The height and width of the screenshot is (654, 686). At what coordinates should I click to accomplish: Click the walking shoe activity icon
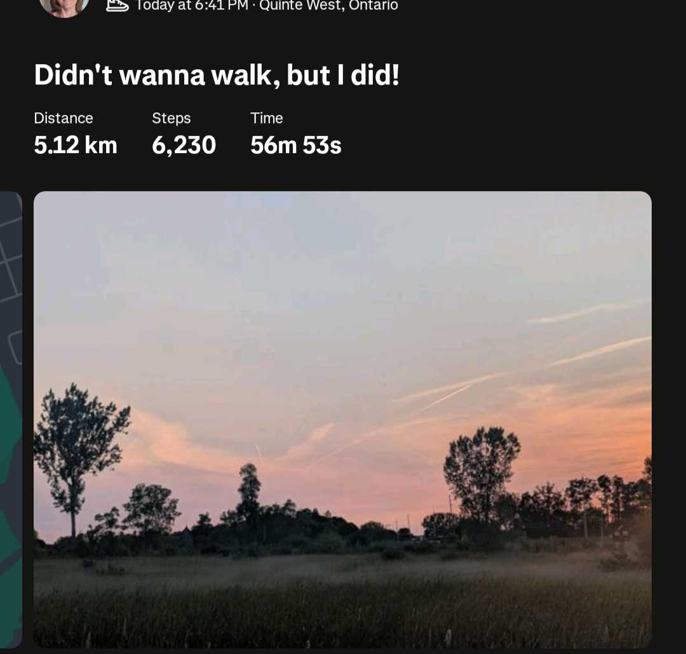tap(118, 6)
